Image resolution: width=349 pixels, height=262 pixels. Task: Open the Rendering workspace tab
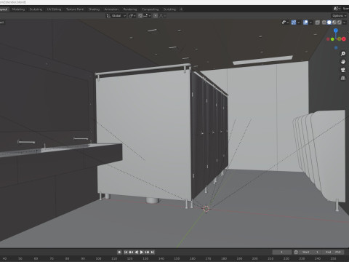(x=130, y=9)
